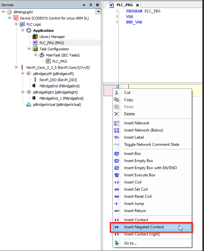Click the Go to... arrow icon

click(x=117, y=243)
